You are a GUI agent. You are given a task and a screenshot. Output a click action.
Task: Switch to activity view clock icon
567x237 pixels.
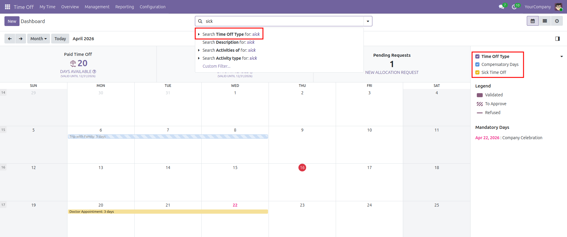(x=557, y=21)
